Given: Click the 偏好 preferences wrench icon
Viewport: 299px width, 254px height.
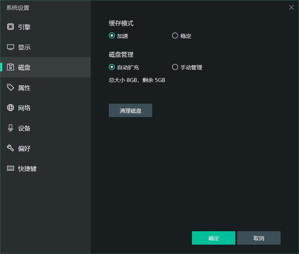Looking at the screenshot, I should 10,148.
